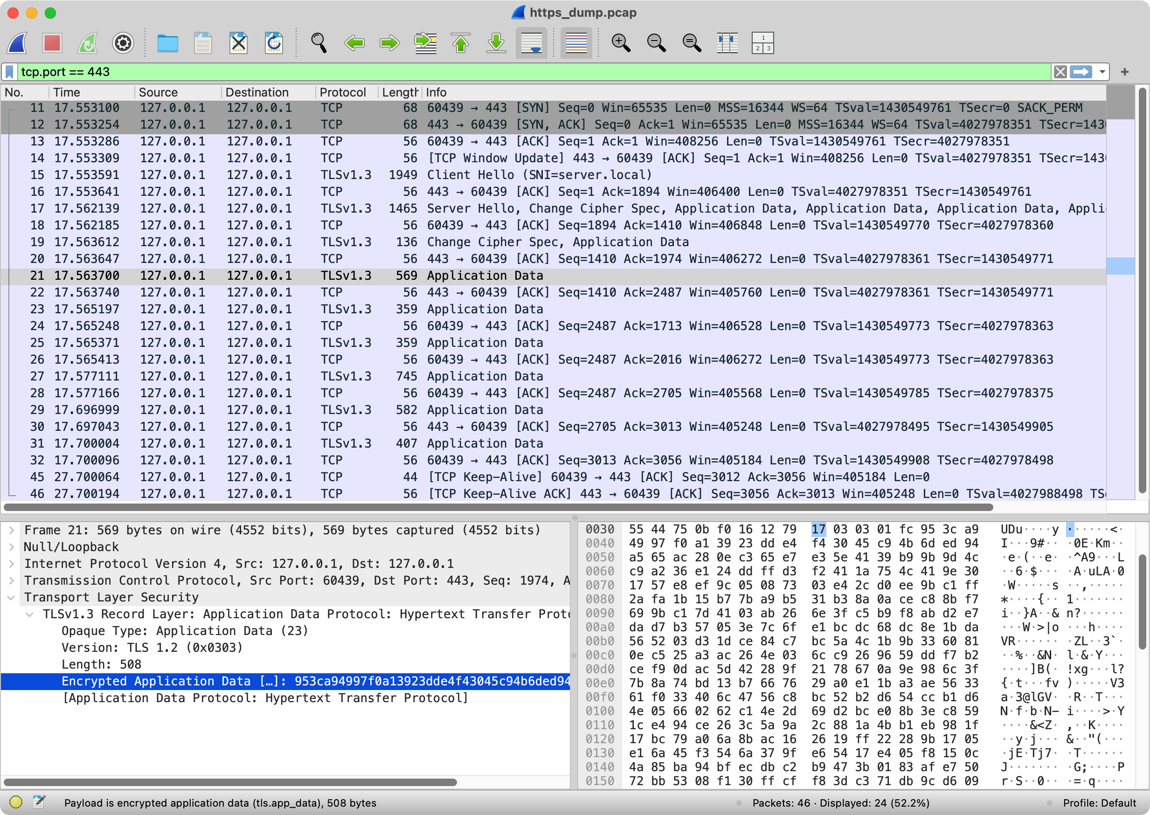Open the recent filter history dropdown arrow
This screenshot has height=815, width=1150.
click(x=1102, y=72)
